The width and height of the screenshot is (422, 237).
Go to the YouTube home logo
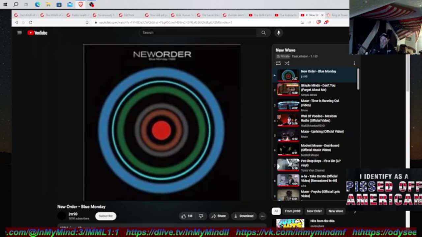click(37, 33)
